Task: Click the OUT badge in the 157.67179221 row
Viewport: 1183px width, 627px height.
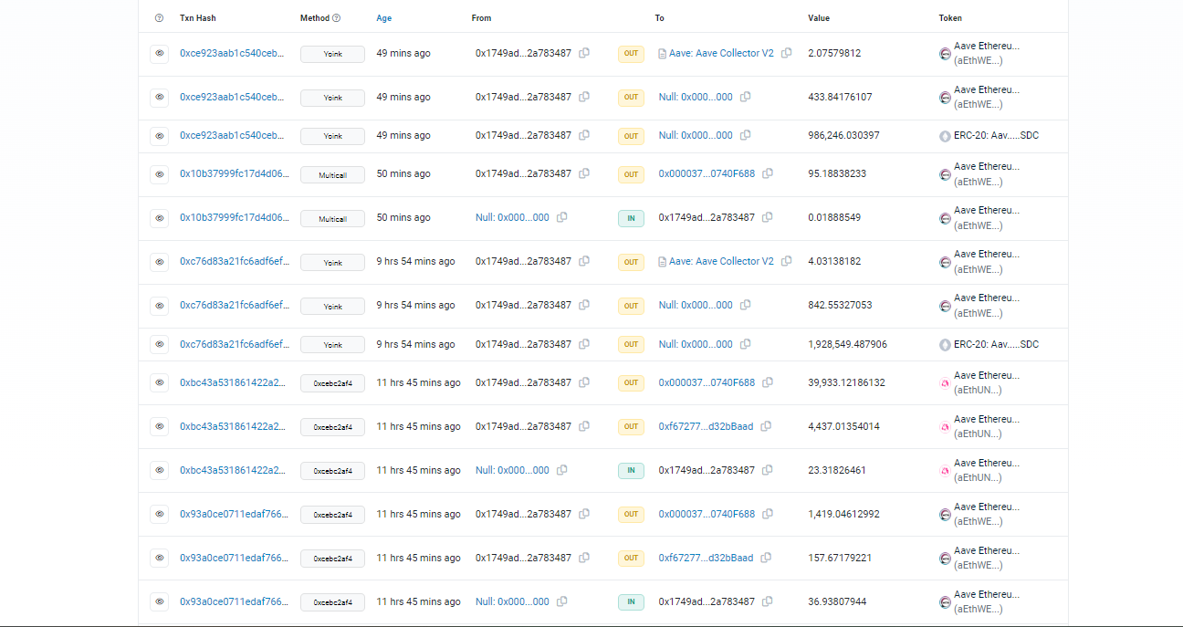Action: click(x=631, y=558)
